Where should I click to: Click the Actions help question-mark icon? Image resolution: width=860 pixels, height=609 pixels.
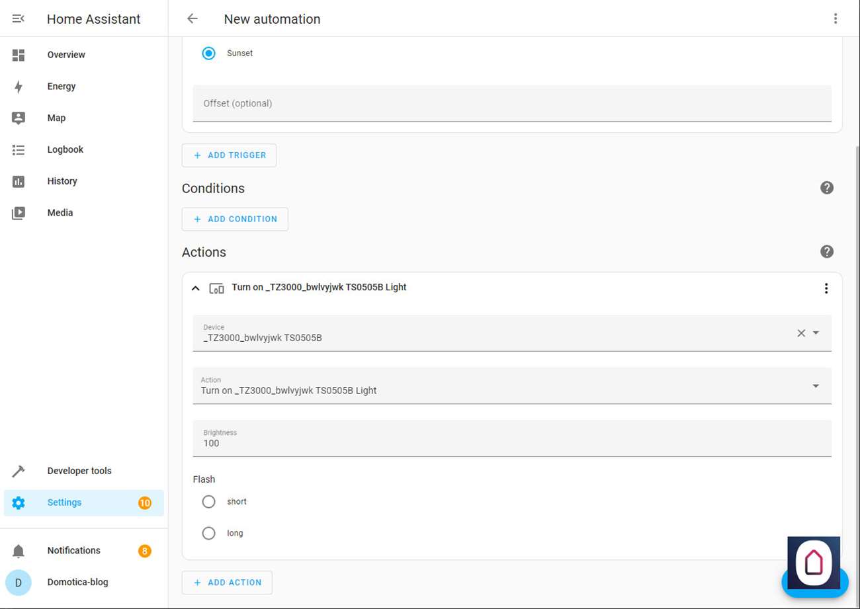[827, 252]
